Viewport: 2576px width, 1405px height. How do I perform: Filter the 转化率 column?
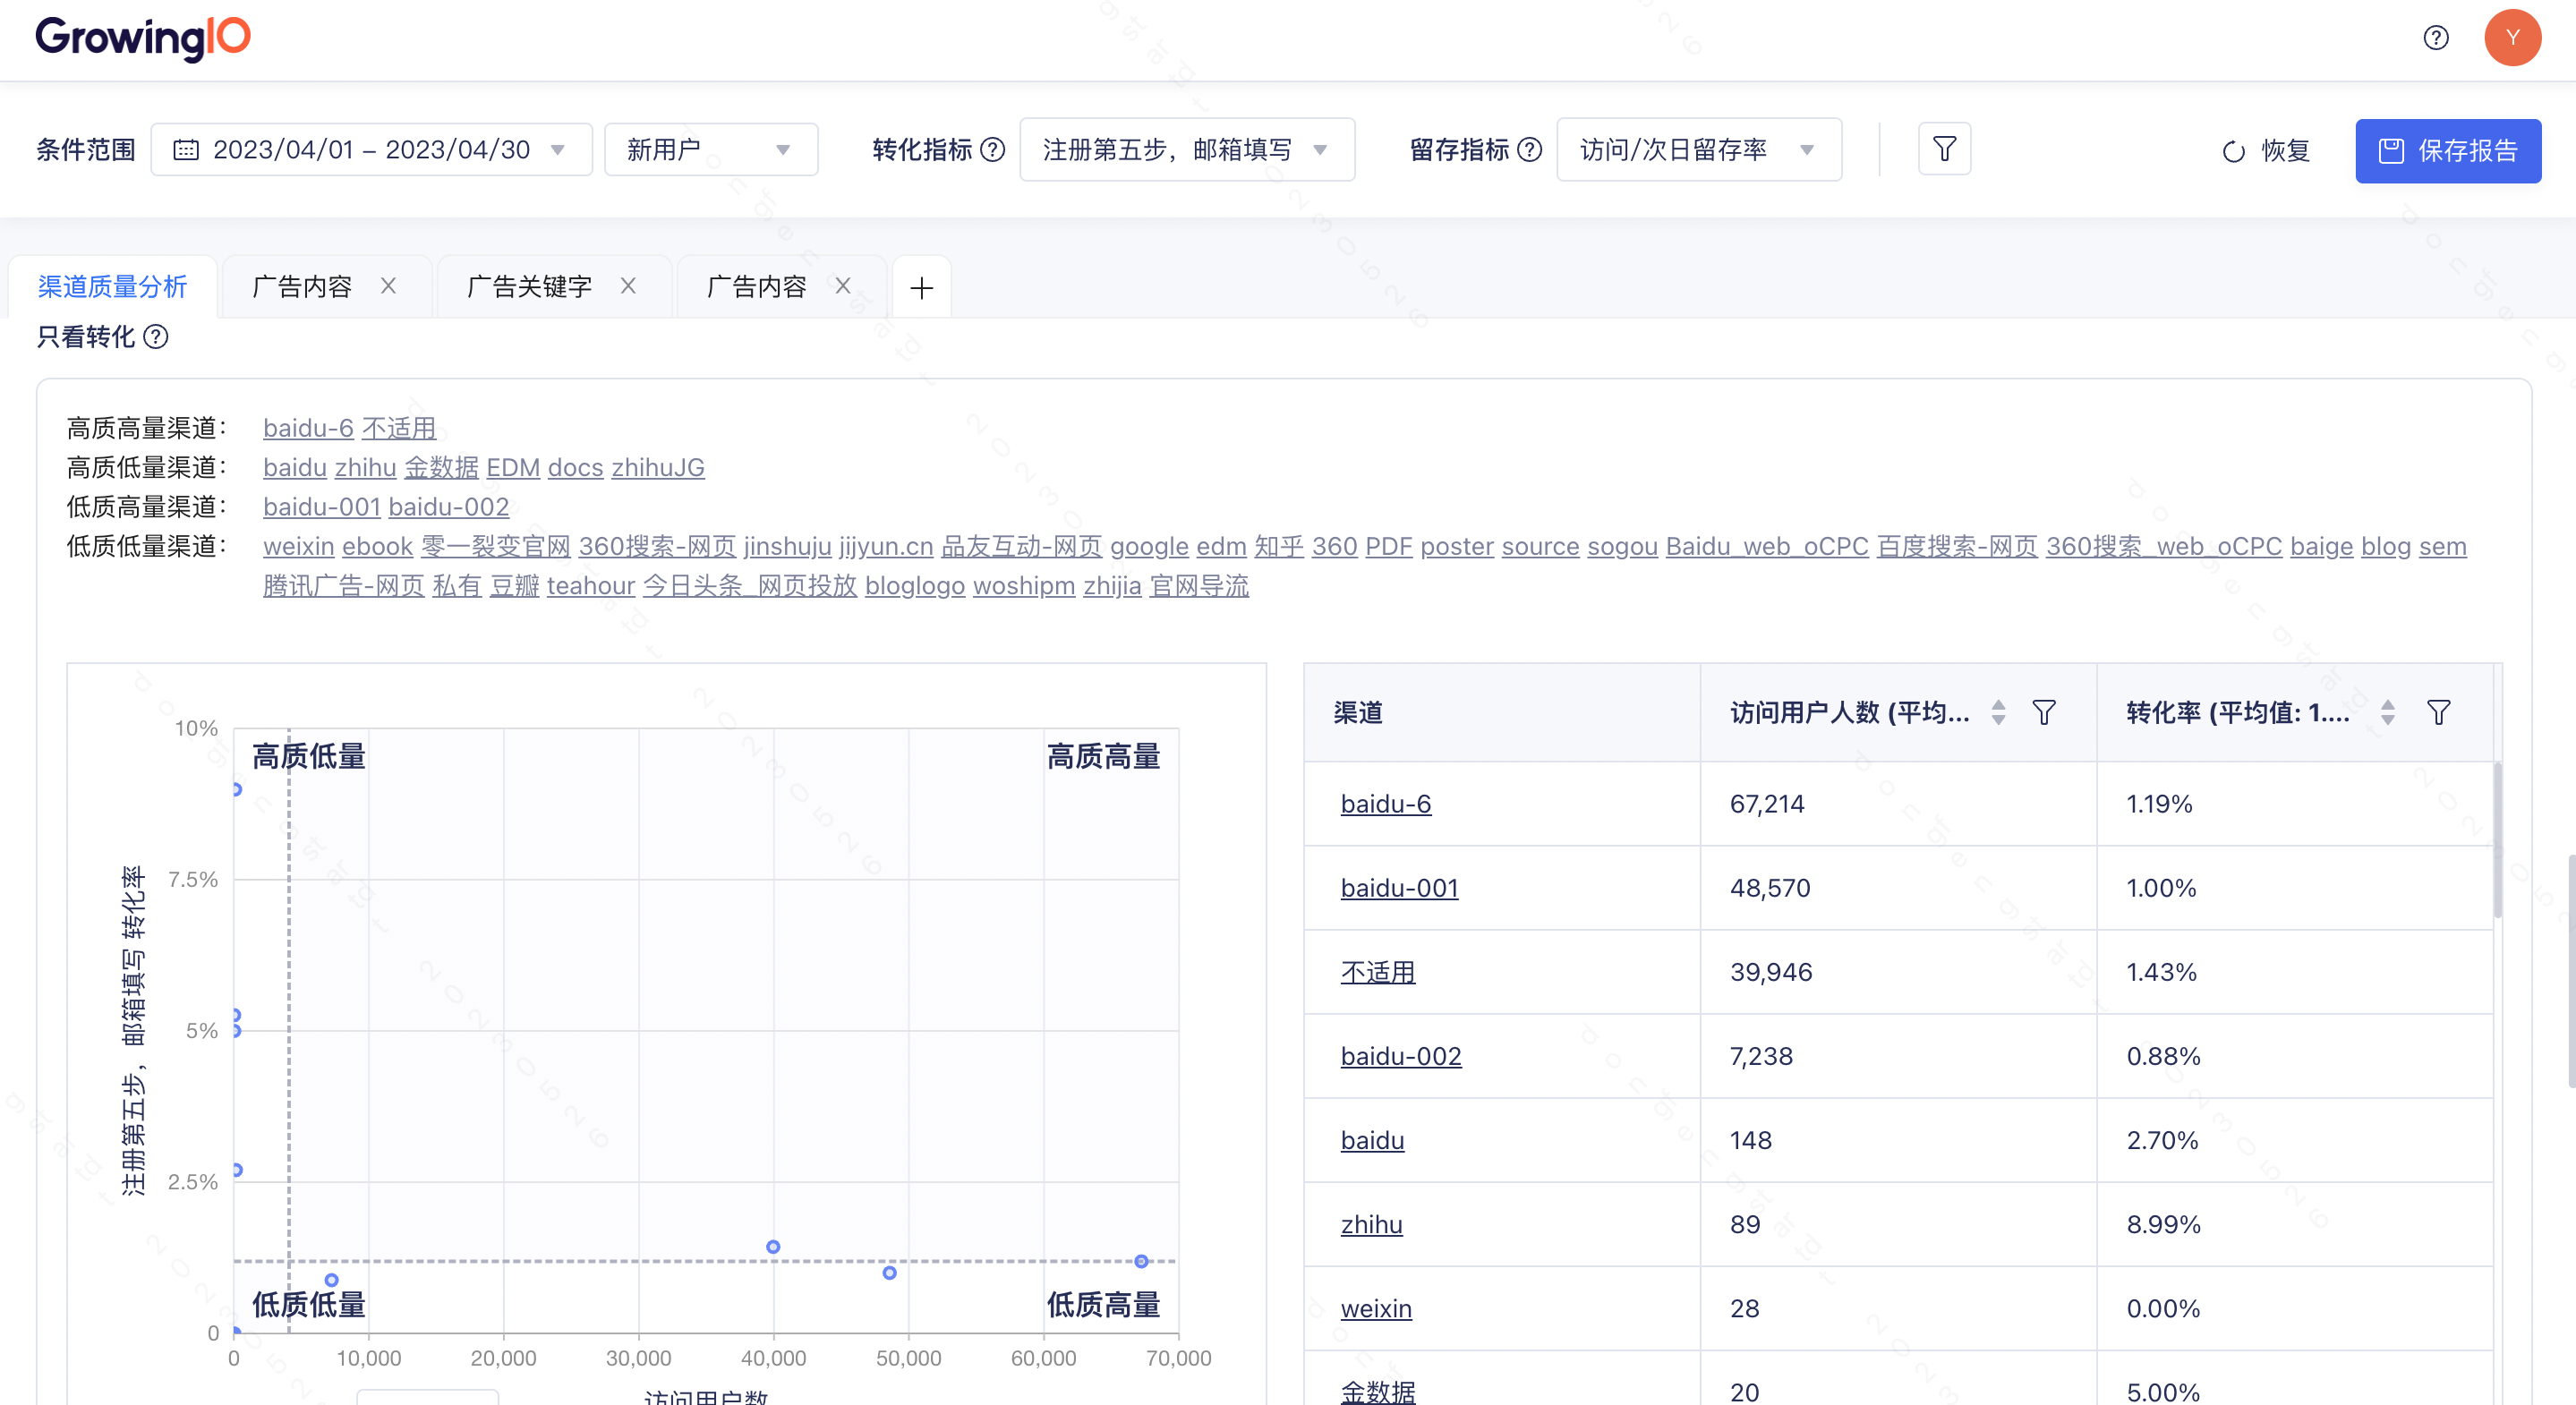2438,712
